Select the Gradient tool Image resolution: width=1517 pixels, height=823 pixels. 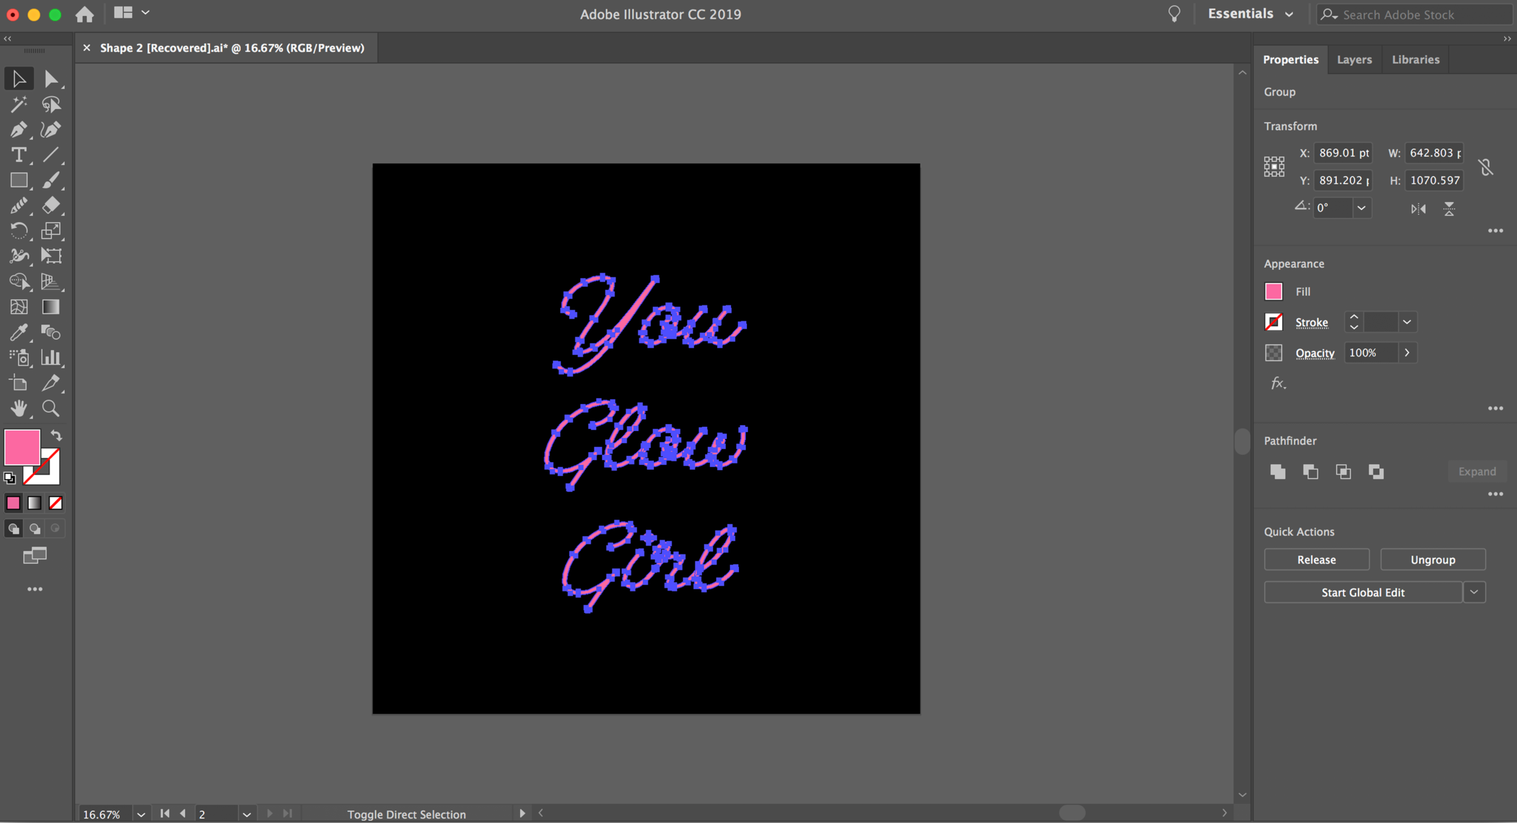pos(51,307)
